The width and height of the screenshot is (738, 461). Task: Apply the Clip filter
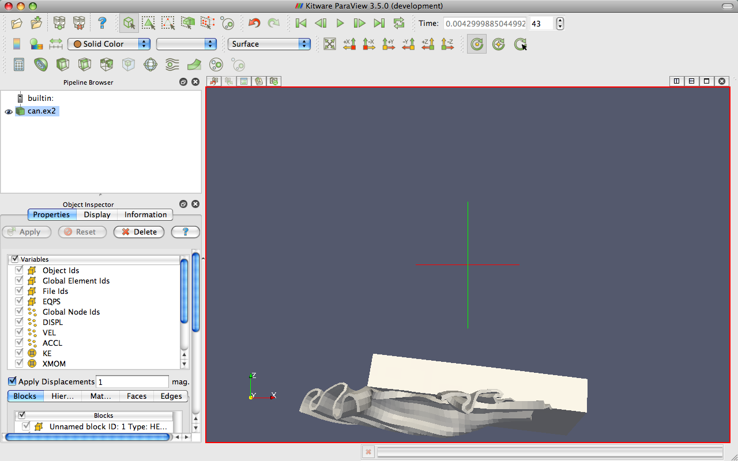pos(63,65)
